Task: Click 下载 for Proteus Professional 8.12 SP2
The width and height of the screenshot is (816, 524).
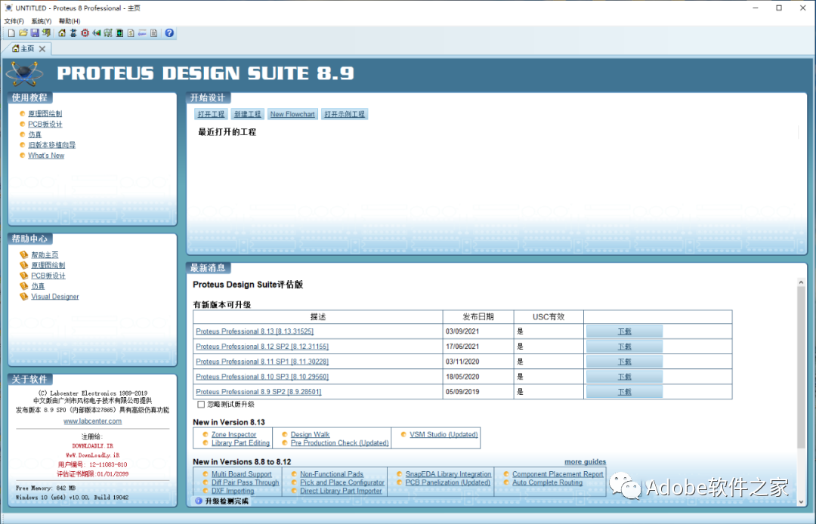Action: click(624, 346)
